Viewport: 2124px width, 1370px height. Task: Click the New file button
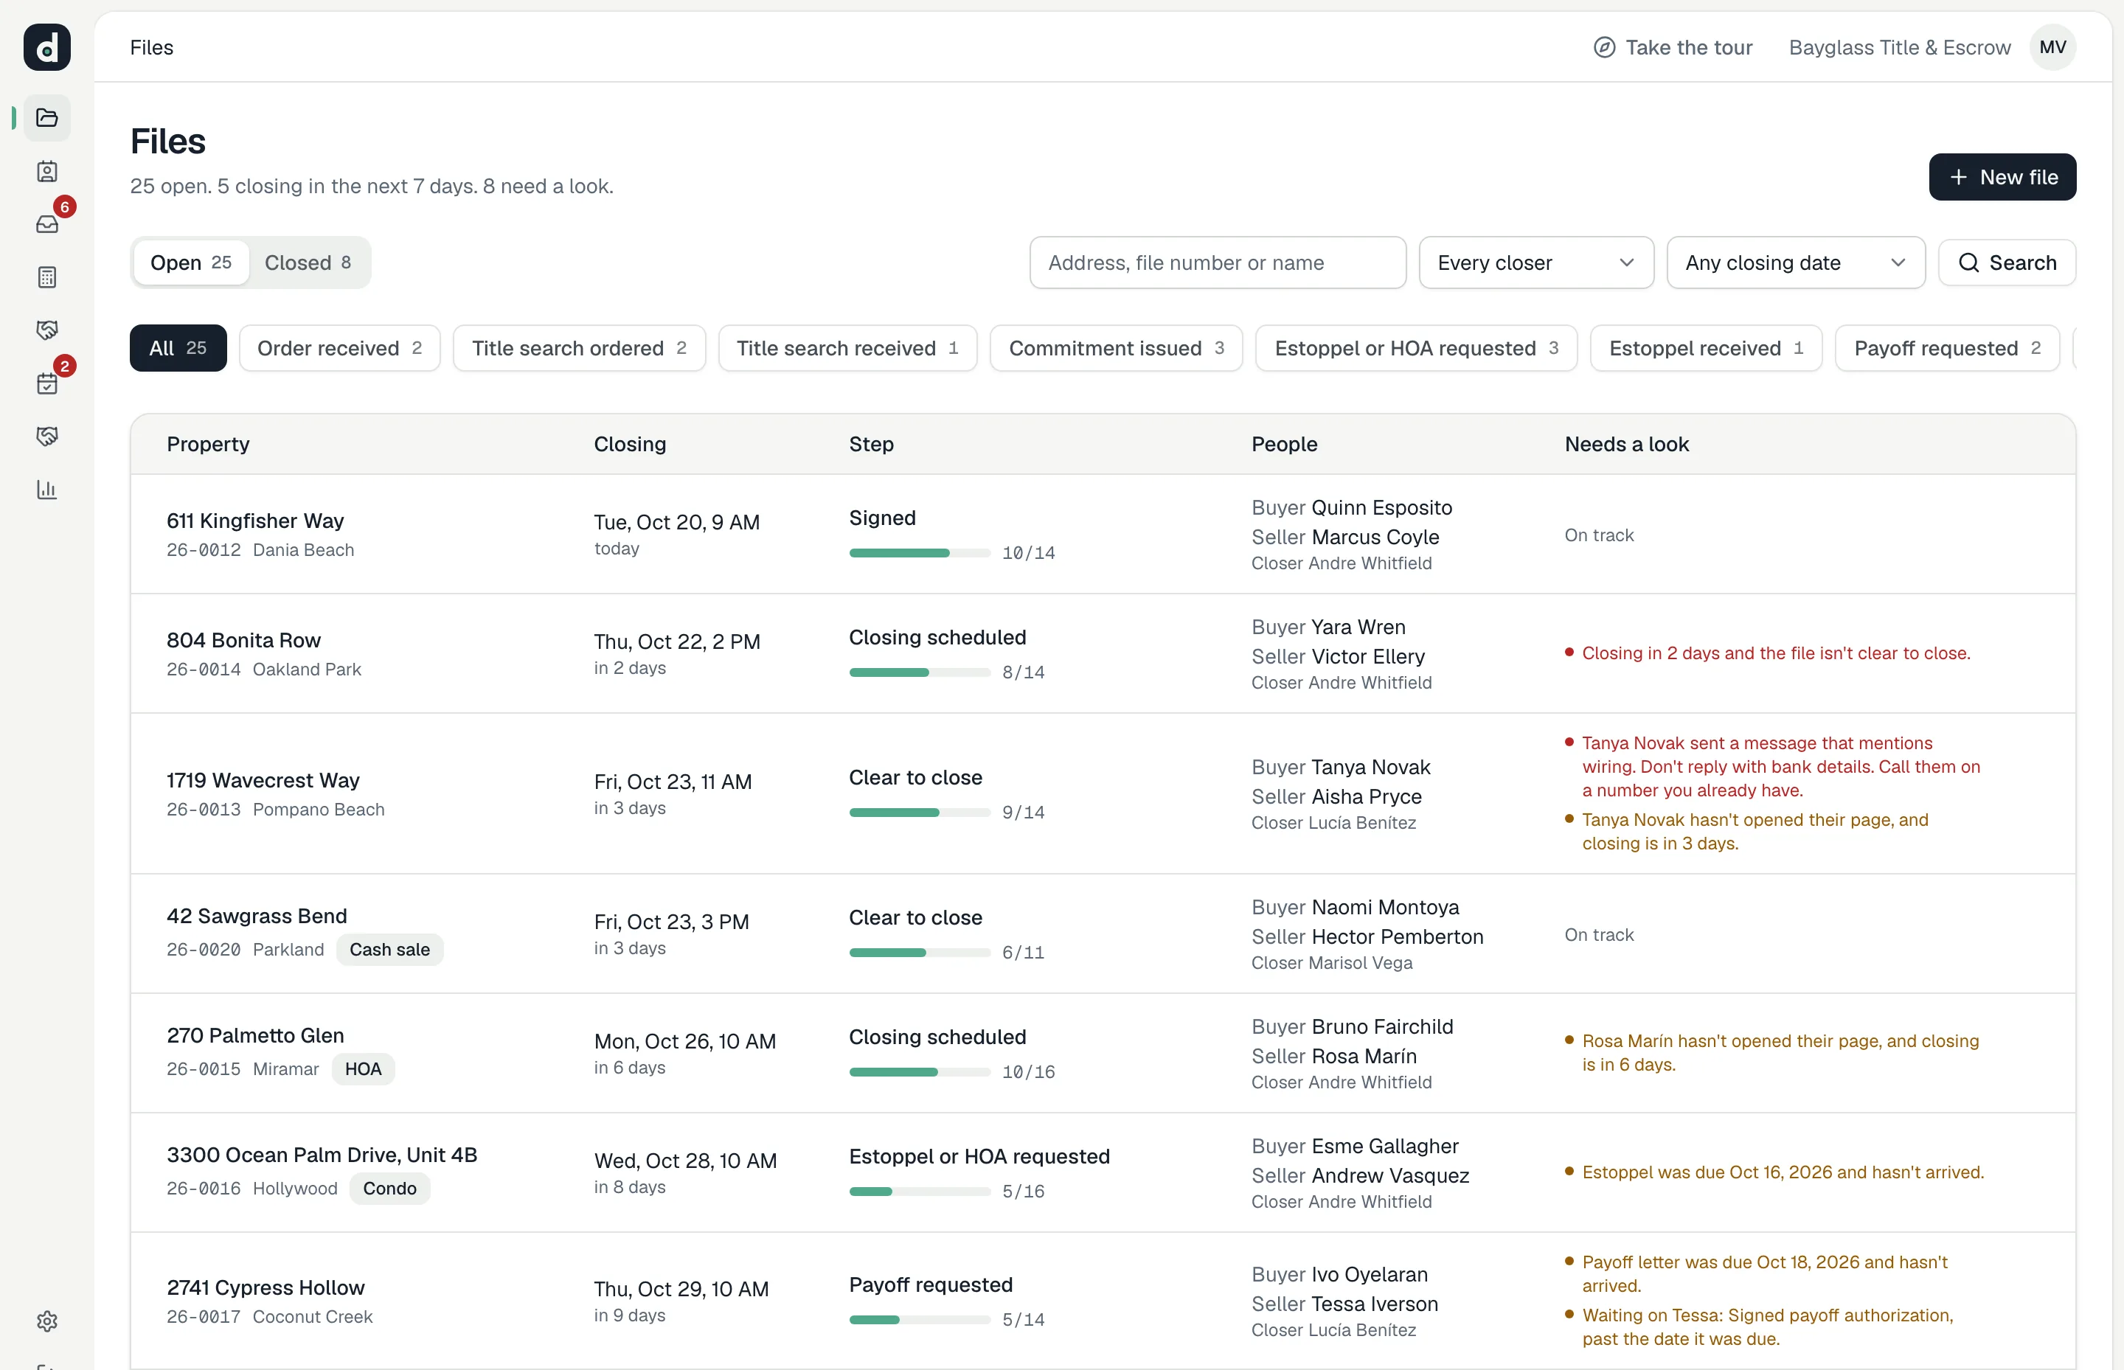point(2002,177)
